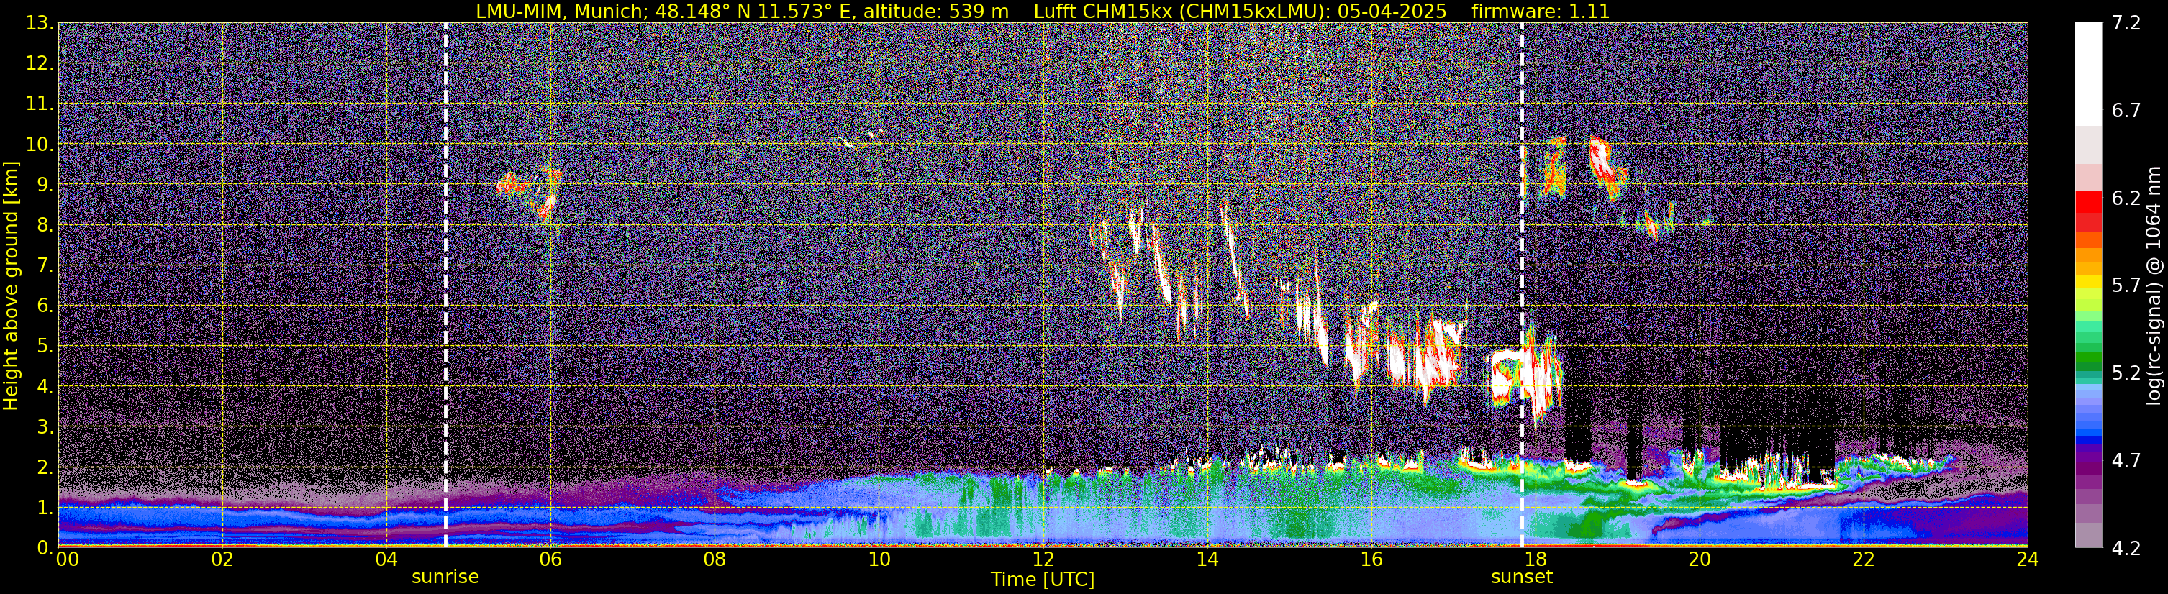Viewport: 2168px width, 594px height.
Task: Click the '08' time axis tick label
Action: coord(715,559)
